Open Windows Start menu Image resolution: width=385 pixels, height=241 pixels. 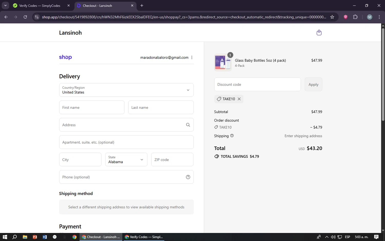(5, 237)
